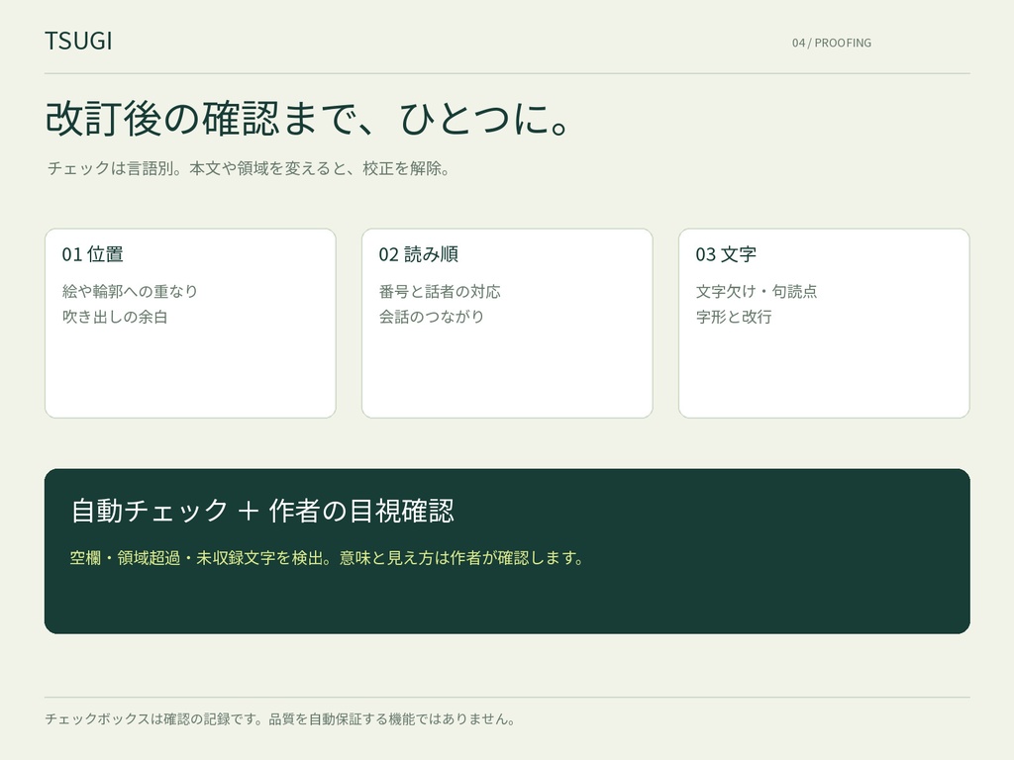Viewport: 1014px width, 760px height.
Task: Click the banner heading "自動チェック + 作者の目視確認"
Action: click(x=262, y=511)
